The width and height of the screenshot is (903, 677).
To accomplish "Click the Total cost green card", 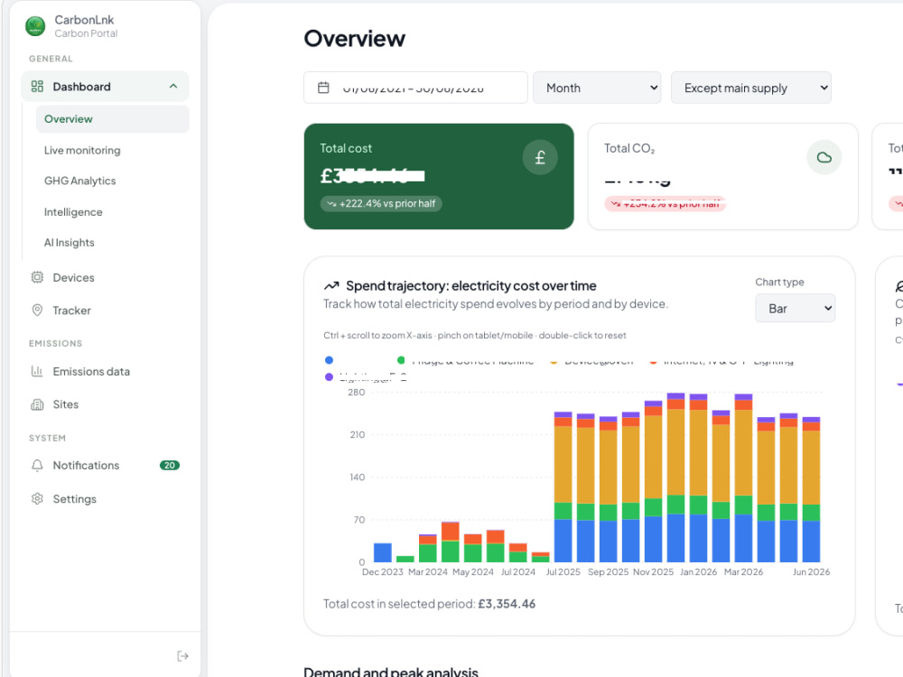I will coord(439,176).
